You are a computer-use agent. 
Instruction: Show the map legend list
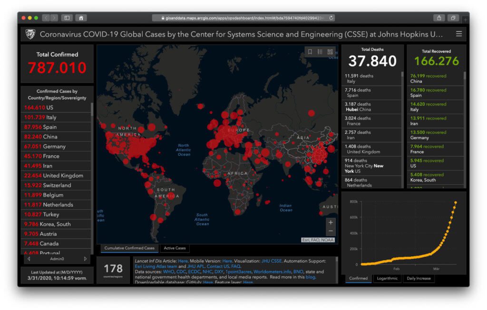tap(320, 52)
